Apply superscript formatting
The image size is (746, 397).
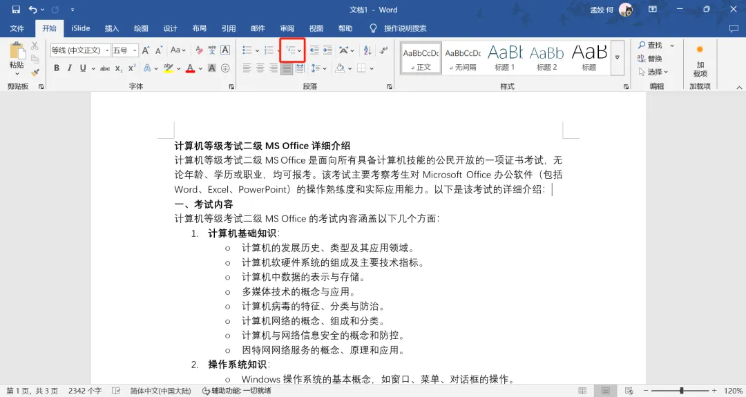point(132,68)
